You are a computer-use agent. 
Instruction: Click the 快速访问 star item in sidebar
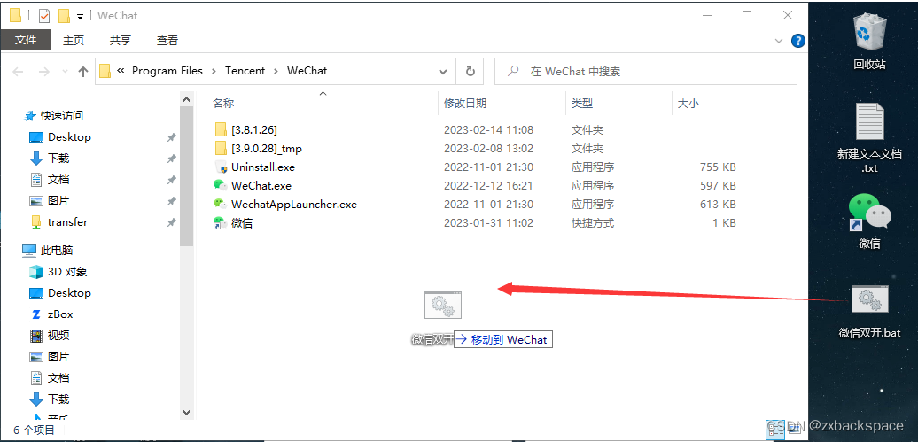tap(54, 115)
